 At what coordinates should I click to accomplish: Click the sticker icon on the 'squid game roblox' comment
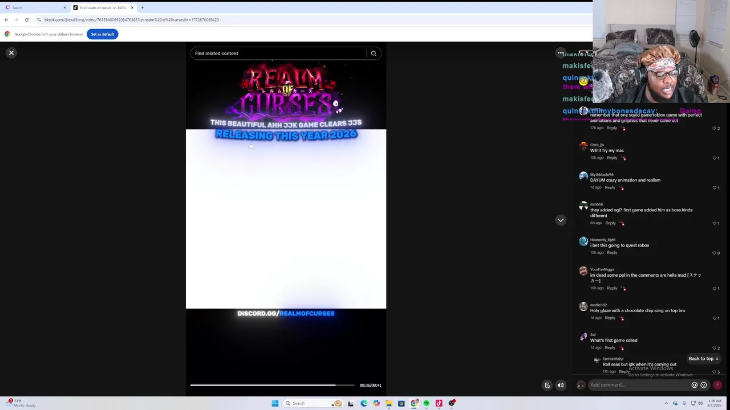(x=623, y=128)
